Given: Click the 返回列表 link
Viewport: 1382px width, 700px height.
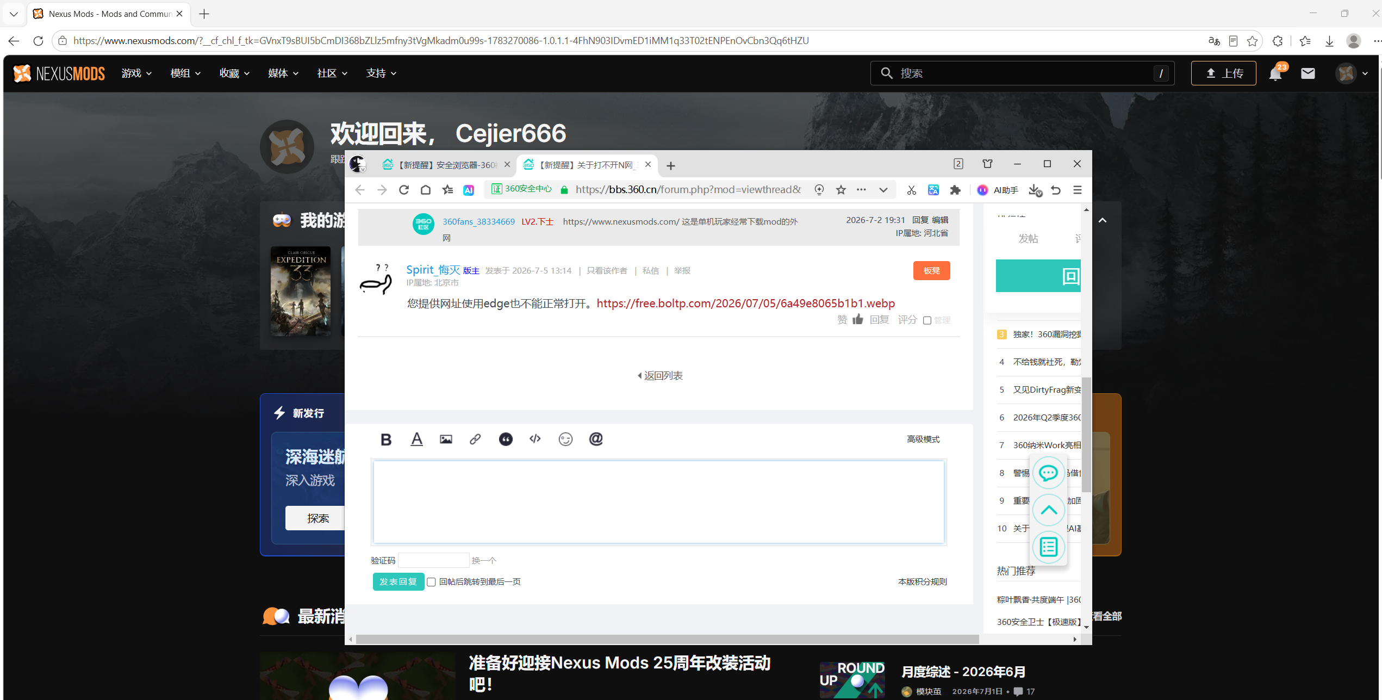Looking at the screenshot, I should point(660,375).
